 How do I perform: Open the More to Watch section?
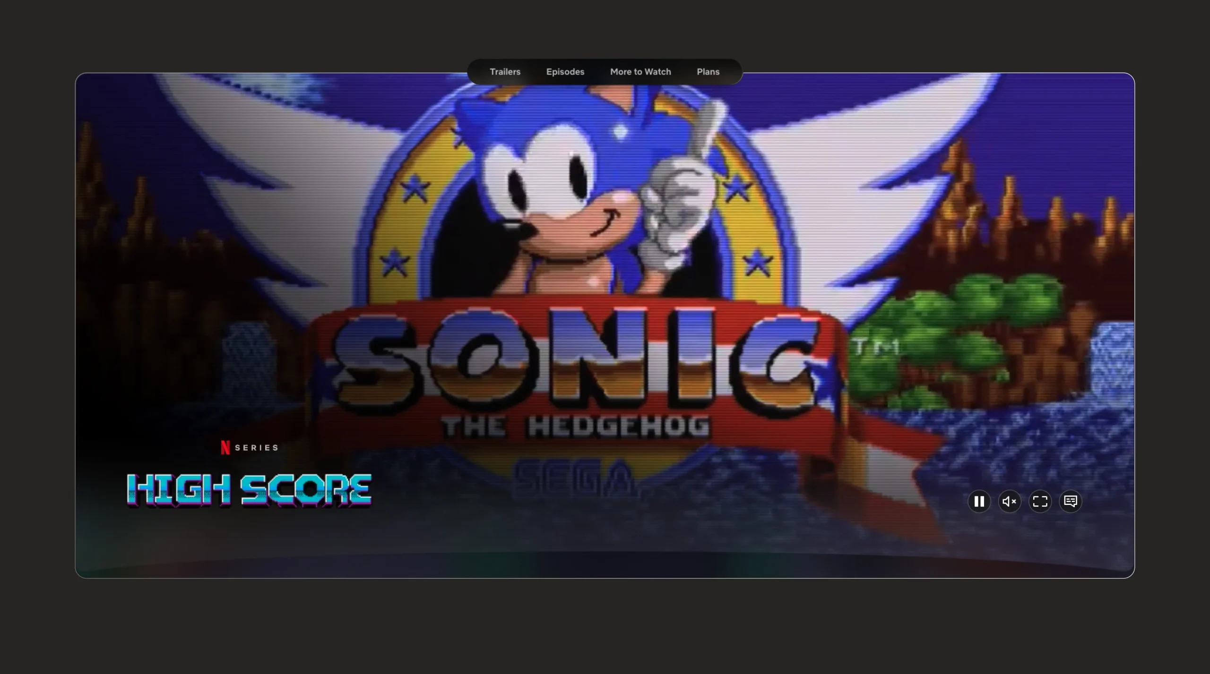pos(640,72)
